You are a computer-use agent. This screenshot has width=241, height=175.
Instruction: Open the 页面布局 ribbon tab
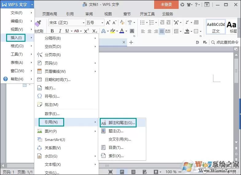pyautogui.click(x=50, y=14)
